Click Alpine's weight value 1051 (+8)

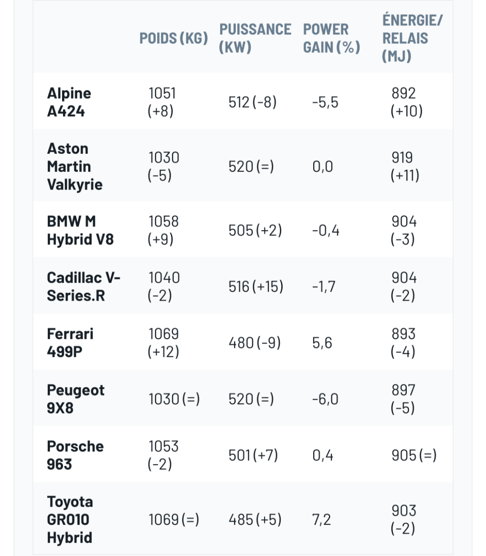[x=162, y=102]
